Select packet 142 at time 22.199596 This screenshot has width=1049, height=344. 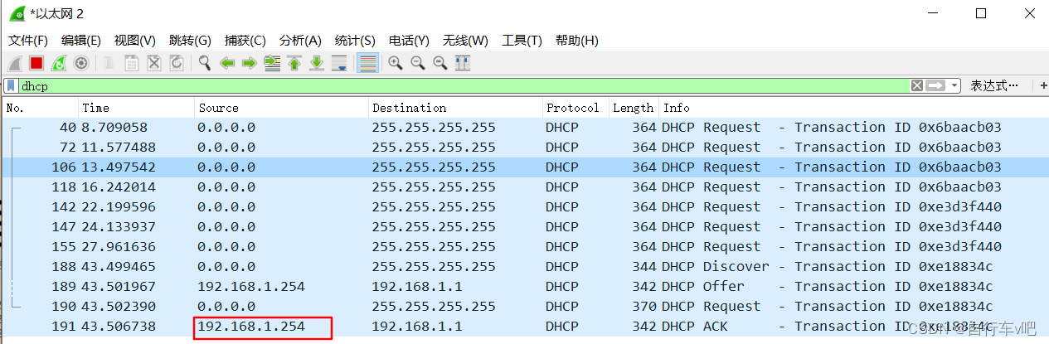pos(526,207)
